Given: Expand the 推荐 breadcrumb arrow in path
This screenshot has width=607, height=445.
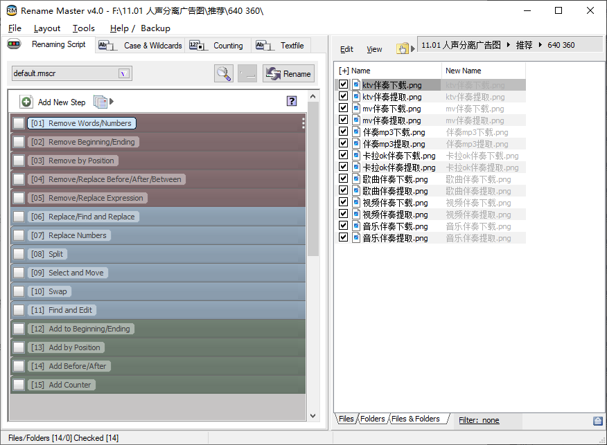Looking at the screenshot, I should coord(538,45).
